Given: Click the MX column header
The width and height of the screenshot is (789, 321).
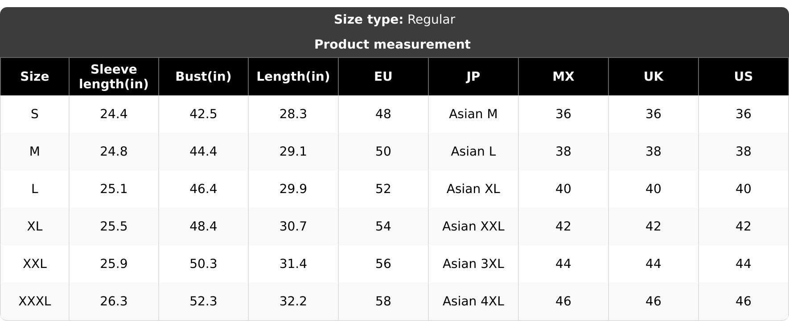Looking at the screenshot, I should (563, 77).
